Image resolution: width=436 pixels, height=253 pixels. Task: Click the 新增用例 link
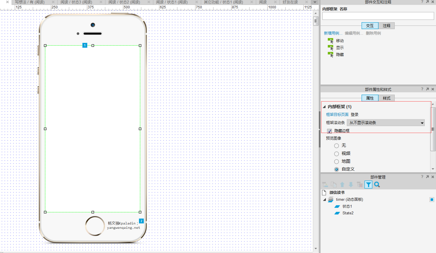point(333,33)
